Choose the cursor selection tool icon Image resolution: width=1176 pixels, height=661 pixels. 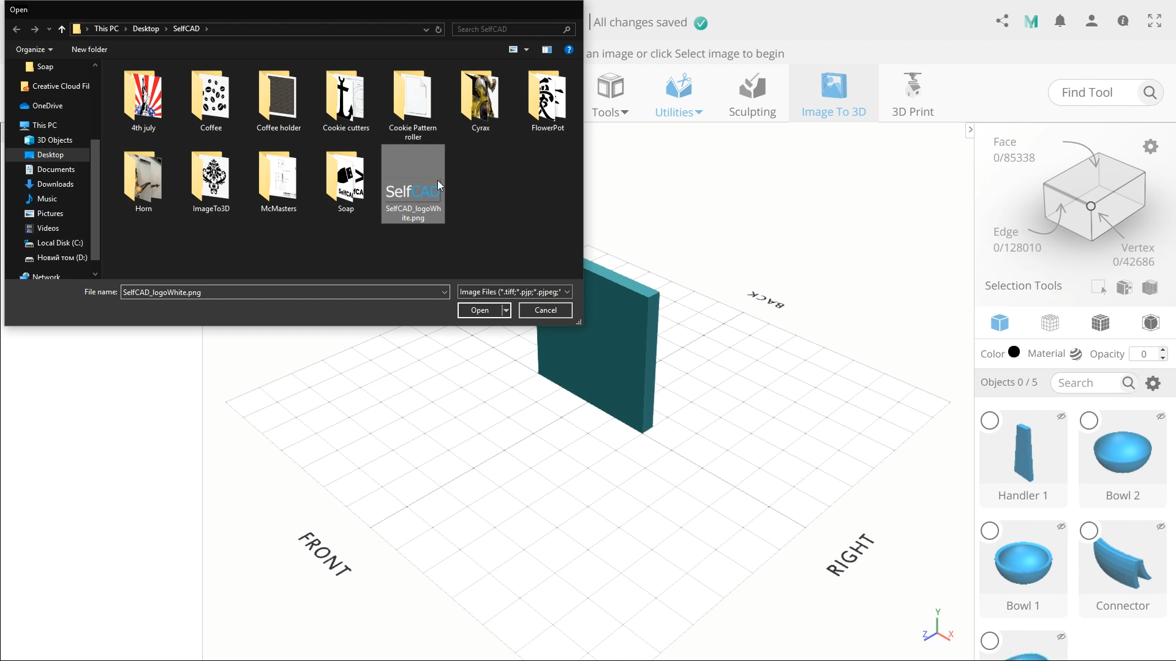tap(1099, 287)
